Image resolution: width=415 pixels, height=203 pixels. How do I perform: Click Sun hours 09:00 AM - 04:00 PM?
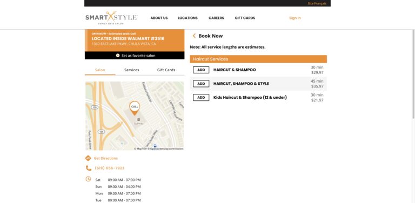pyautogui.click(x=124, y=187)
